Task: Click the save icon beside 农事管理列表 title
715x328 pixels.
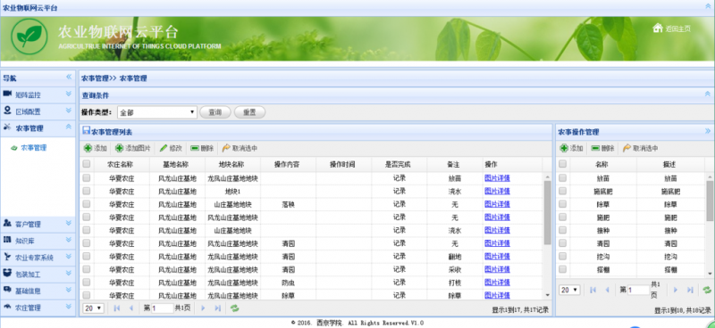Action: (x=86, y=131)
